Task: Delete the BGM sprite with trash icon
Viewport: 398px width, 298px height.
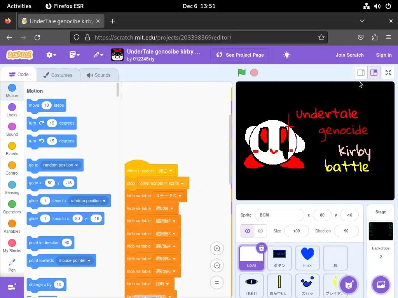Action: (x=262, y=248)
